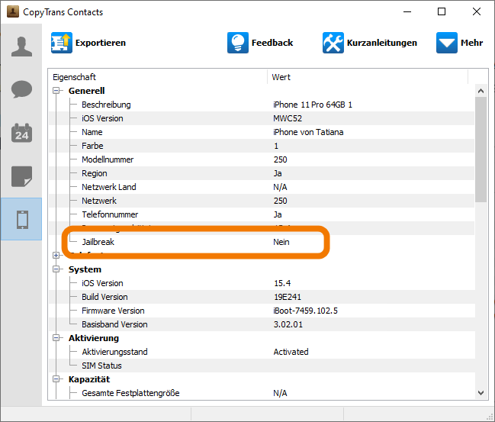
Task: Open the Messages speech bubble section
Action: pos(21,89)
